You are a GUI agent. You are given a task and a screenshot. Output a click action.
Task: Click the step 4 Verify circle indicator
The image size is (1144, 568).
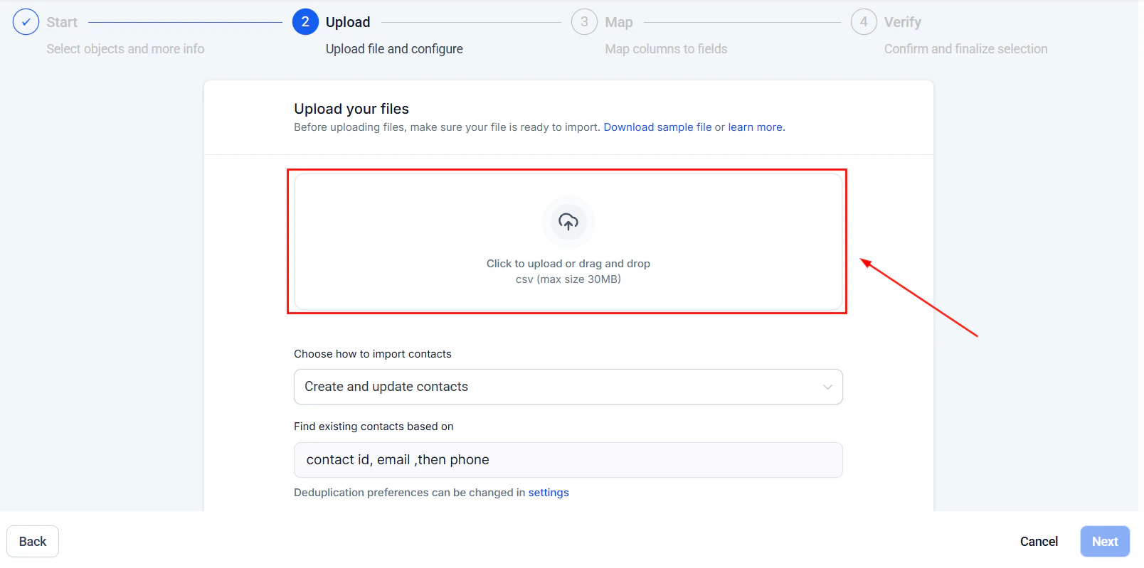(x=864, y=21)
